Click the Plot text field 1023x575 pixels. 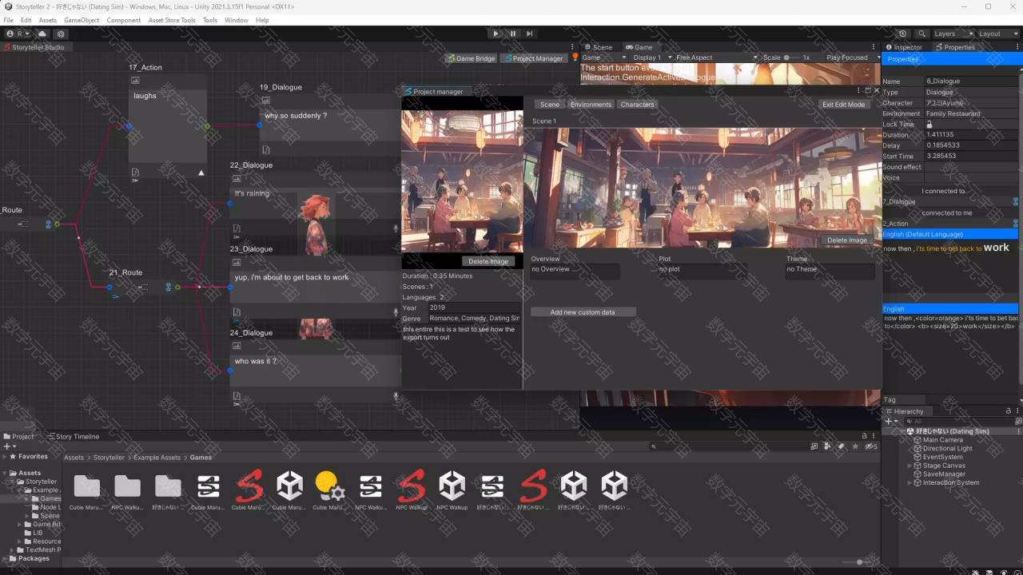point(703,272)
